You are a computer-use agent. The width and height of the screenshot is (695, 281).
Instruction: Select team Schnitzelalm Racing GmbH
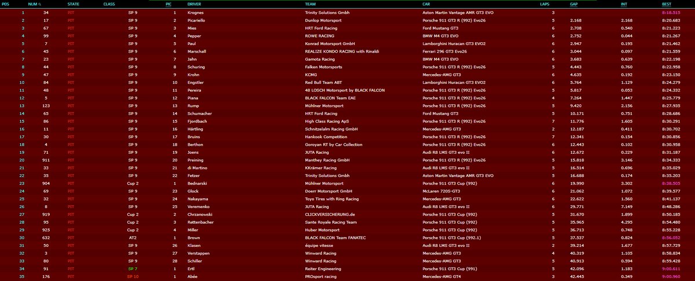click(332, 129)
